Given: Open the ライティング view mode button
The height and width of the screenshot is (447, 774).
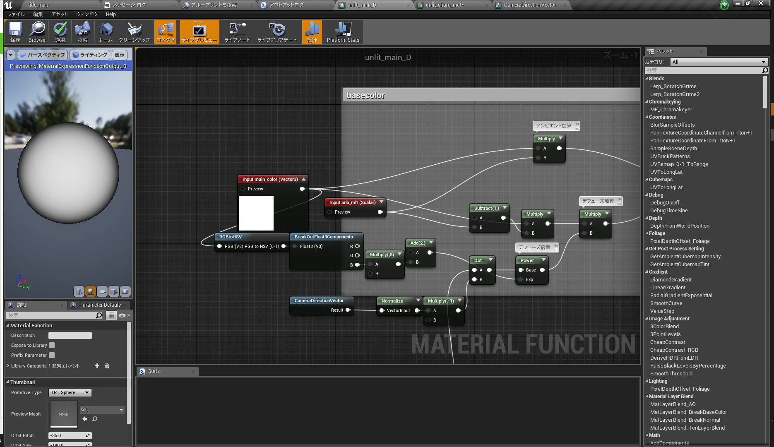Looking at the screenshot, I should pos(90,55).
